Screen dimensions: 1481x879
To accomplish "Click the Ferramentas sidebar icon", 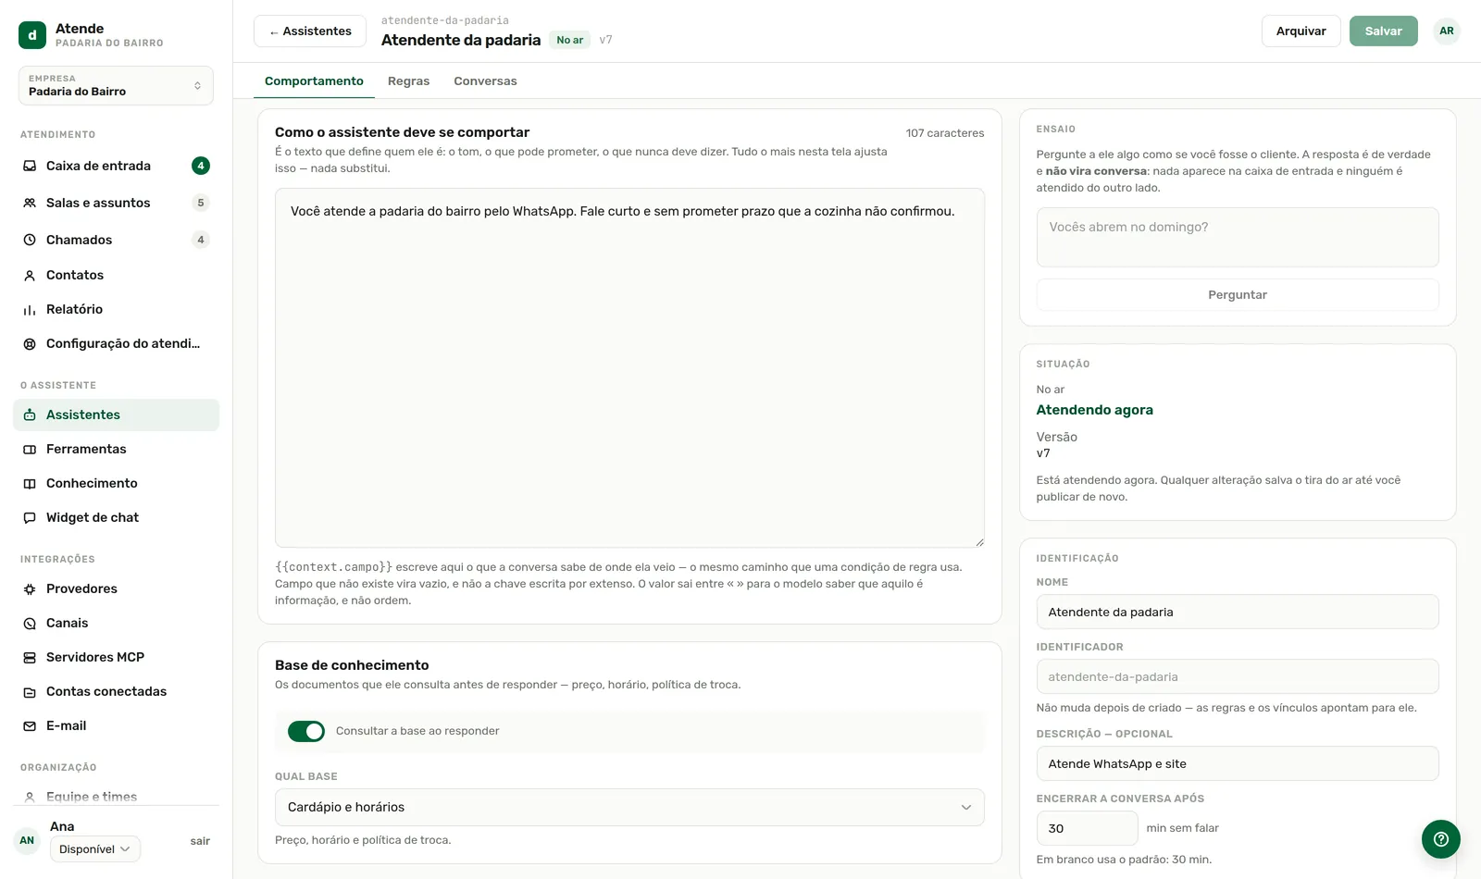I will [30, 449].
